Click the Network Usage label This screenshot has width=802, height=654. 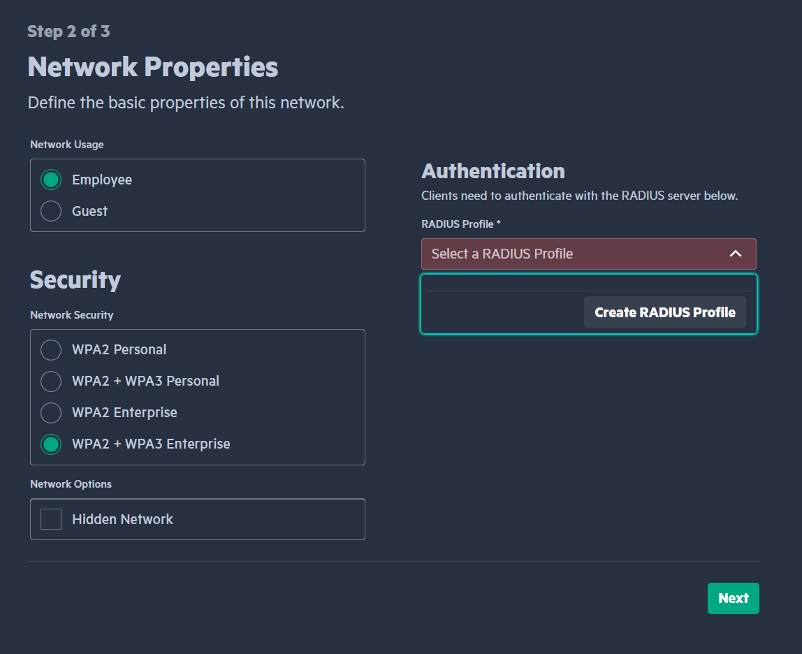67,145
